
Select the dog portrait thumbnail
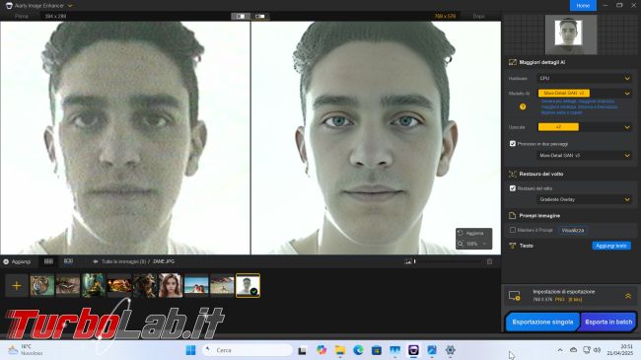pyautogui.click(x=145, y=286)
